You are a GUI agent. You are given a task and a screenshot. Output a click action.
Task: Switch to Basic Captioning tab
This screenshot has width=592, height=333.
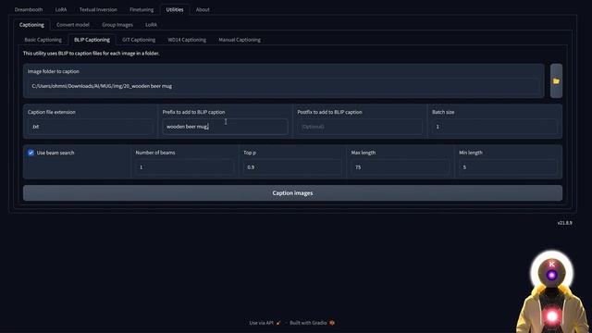point(43,40)
